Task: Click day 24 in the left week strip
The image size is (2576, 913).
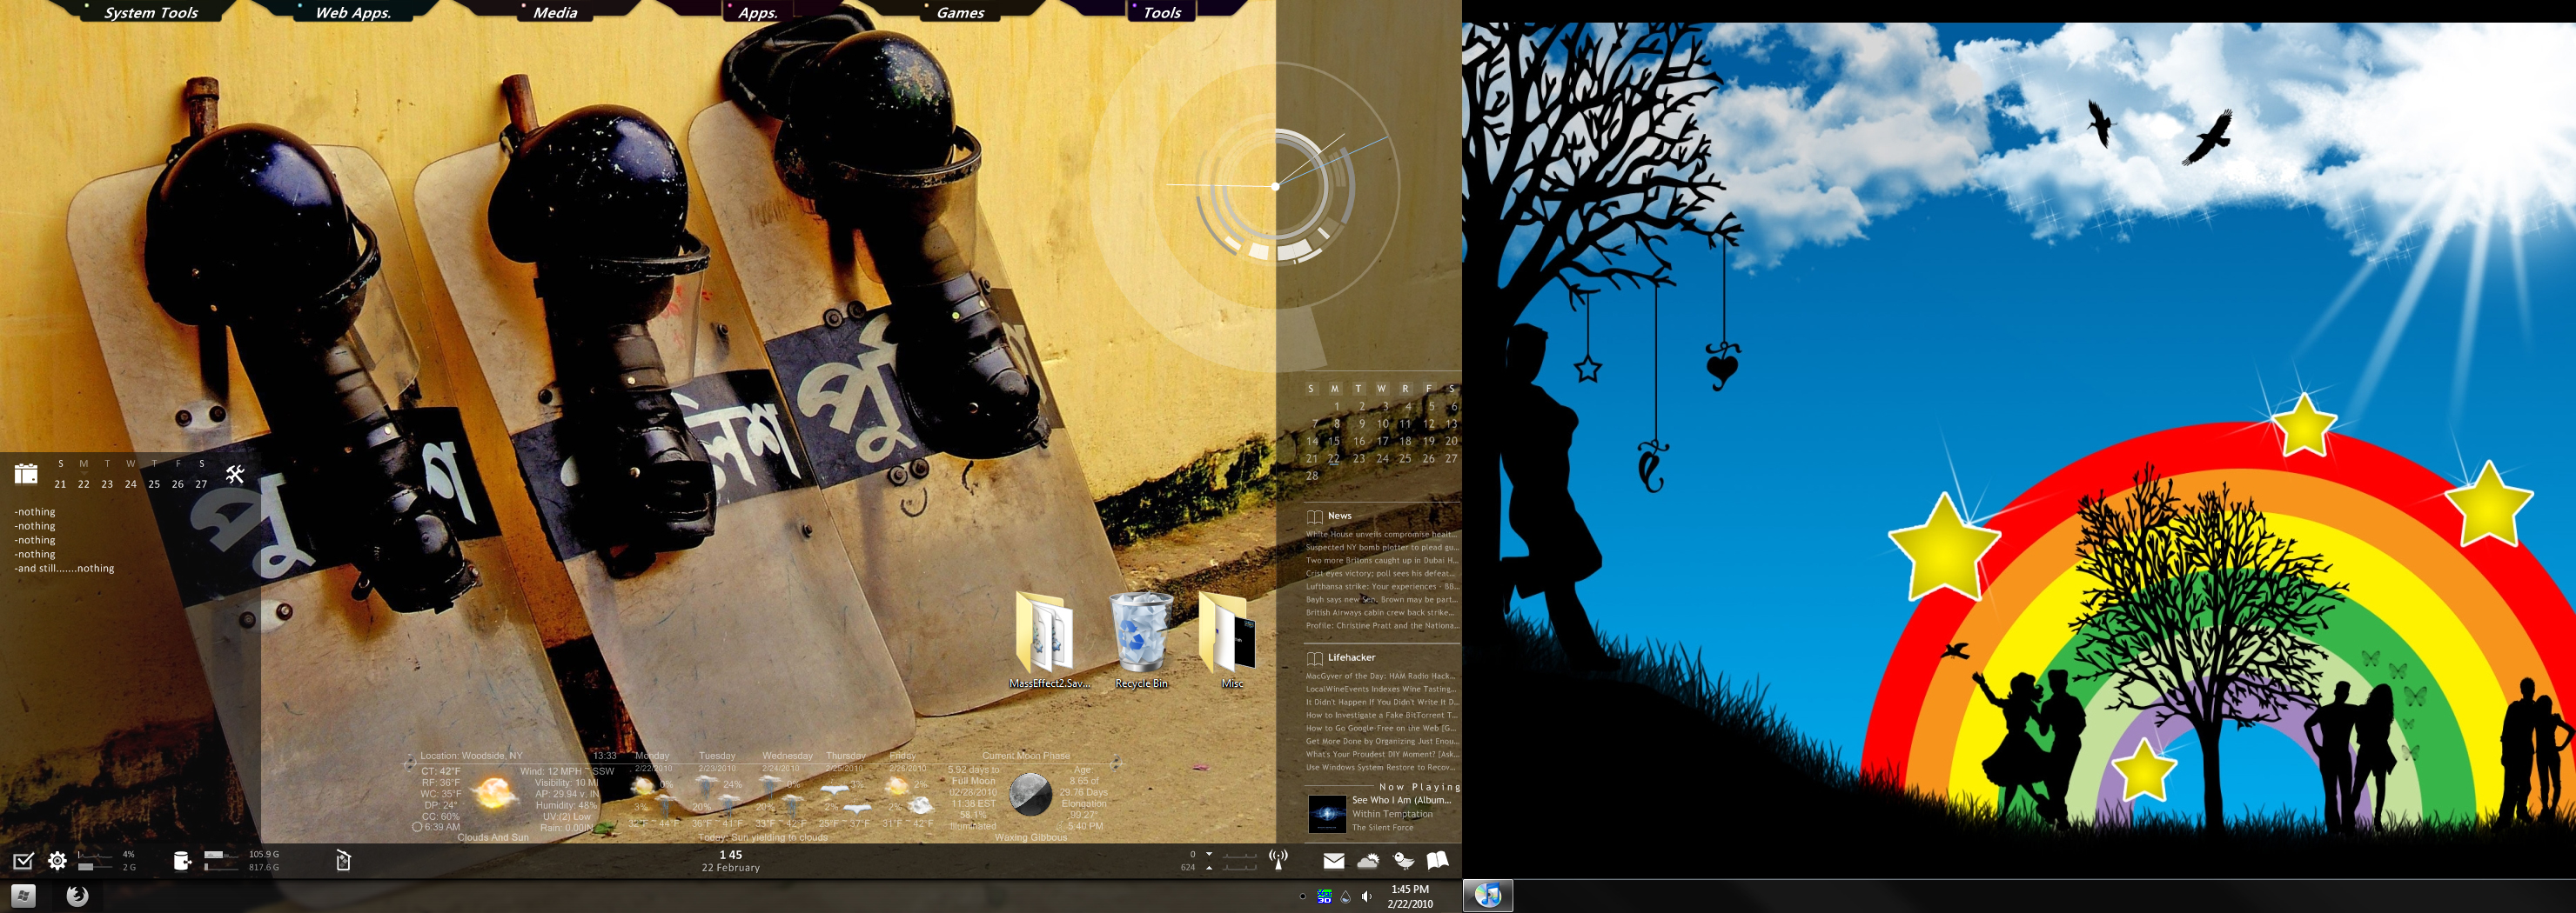Action: pyautogui.click(x=130, y=484)
